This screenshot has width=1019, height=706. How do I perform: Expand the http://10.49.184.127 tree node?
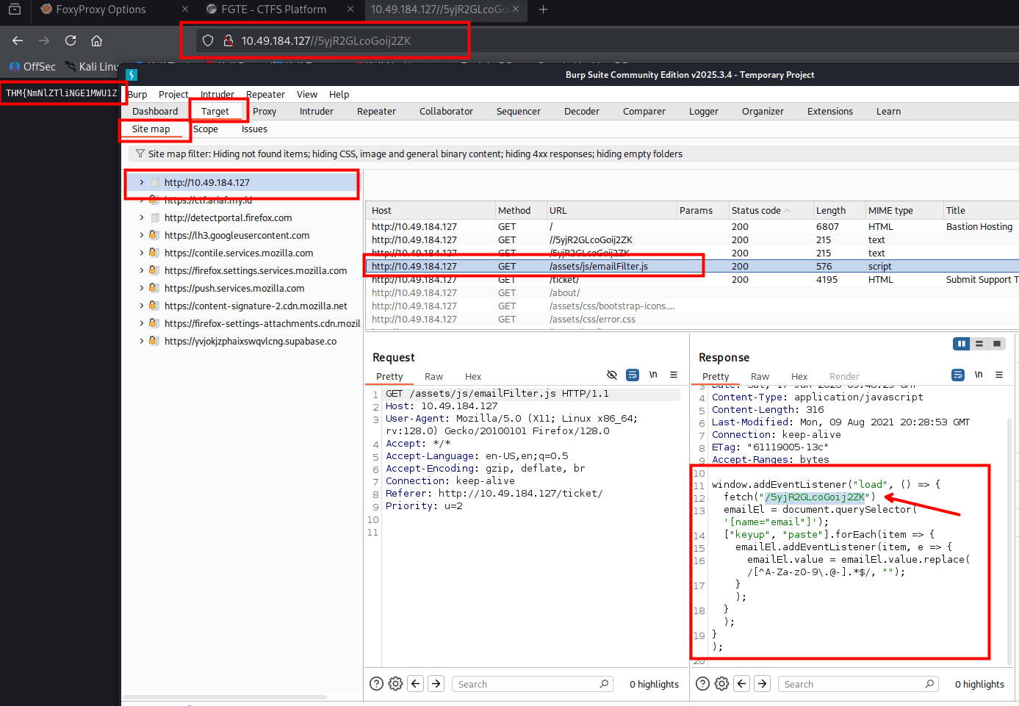click(142, 182)
